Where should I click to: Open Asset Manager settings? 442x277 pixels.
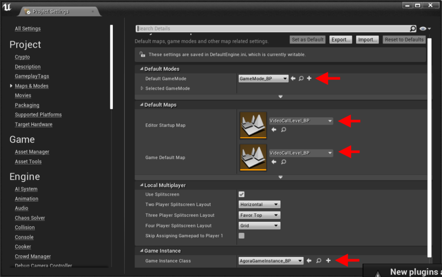coord(32,152)
